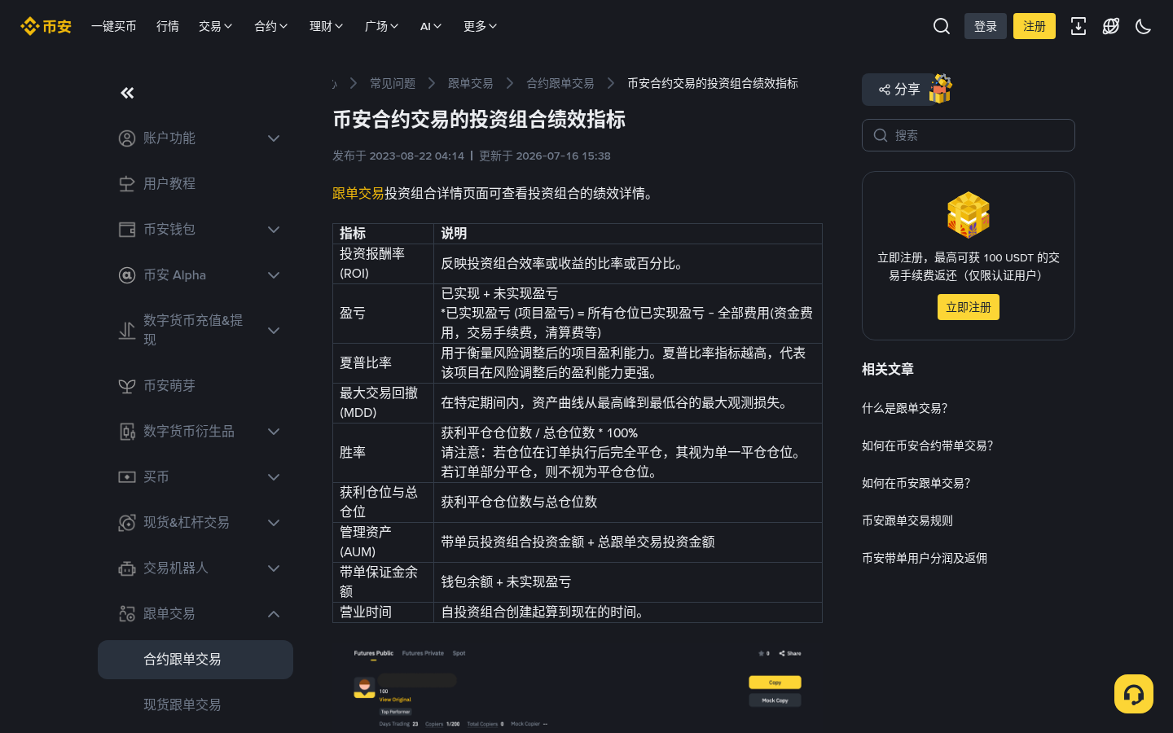Click the 登录 login button
Viewport: 1173px width, 733px height.
click(x=986, y=26)
